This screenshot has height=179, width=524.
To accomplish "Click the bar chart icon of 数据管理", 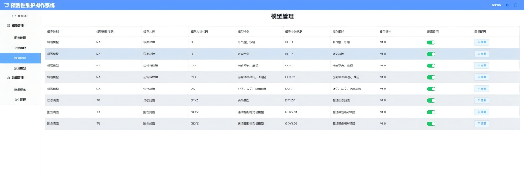I will (x=9, y=78).
